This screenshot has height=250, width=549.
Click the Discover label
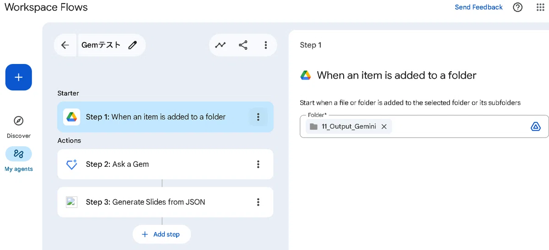pyautogui.click(x=19, y=136)
